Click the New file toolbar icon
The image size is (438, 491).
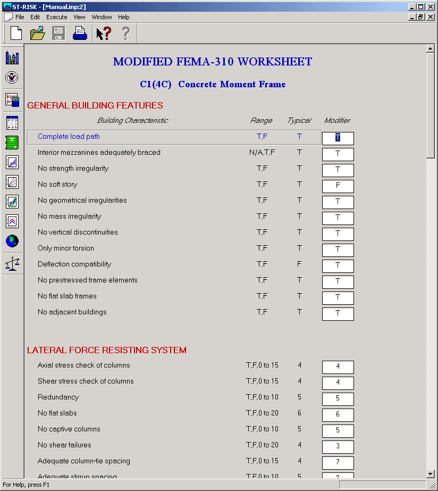coord(16,34)
